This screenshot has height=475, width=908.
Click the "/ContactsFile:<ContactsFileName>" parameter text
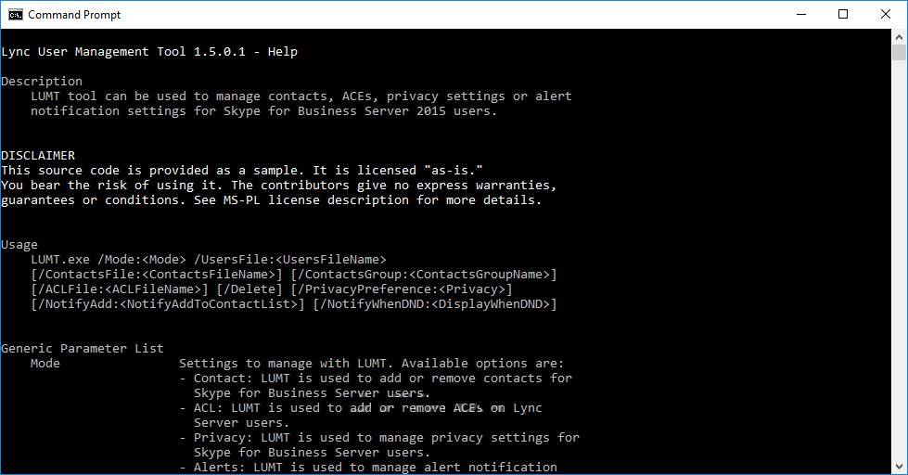coord(157,275)
